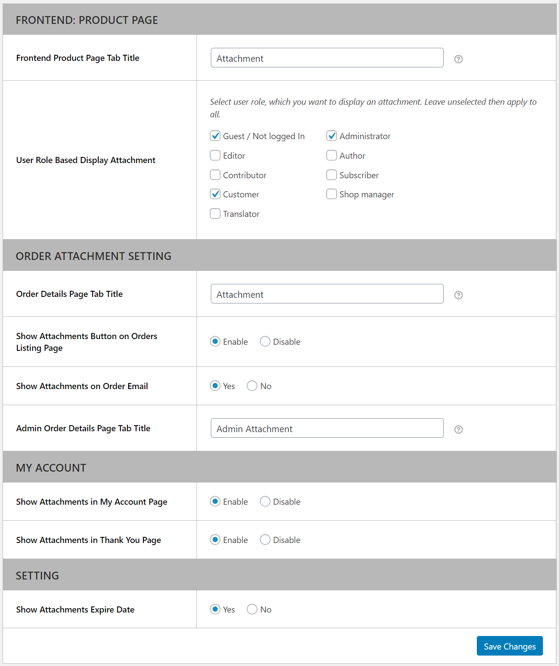Enable the Author role checkbox
The width and height of the screenshot is (559, 666).
click(332, 155)
